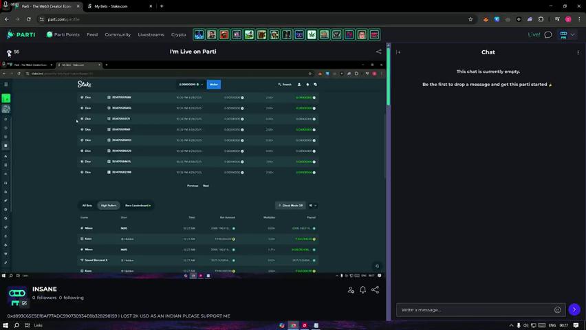Image resolution: width=586 pixels, height=330 pixels.
Task: Send chat message with purple arrow button
Action: 574,309
